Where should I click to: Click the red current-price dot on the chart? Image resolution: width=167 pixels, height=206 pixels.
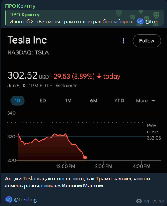point(85,157)
